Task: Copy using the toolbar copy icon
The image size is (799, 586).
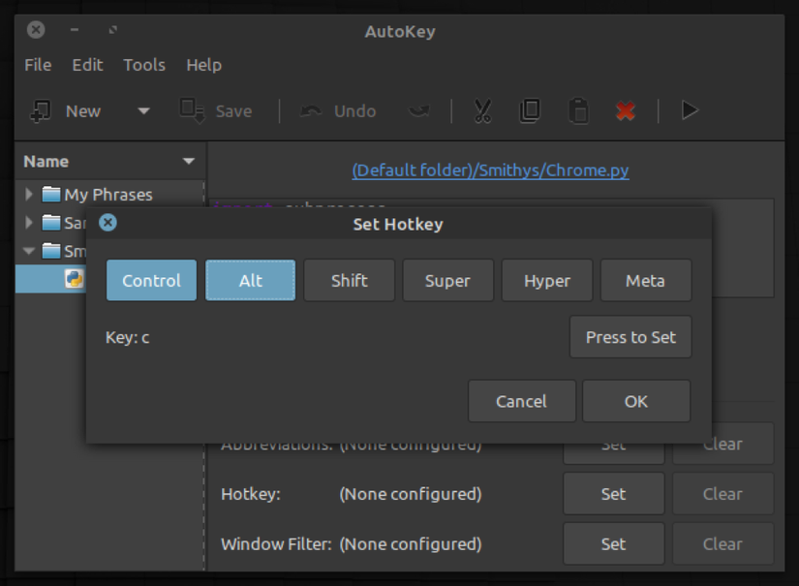Action: (530, 110)
